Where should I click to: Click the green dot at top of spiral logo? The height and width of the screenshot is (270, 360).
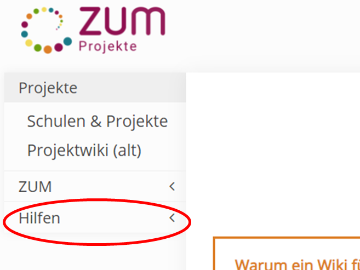(36, 11)
